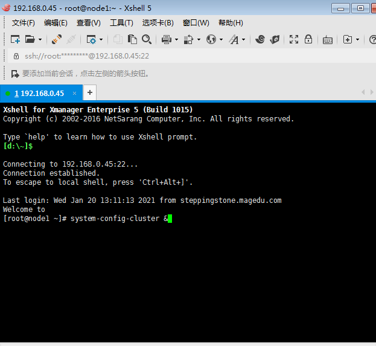
Task: Open the 选项卡(B) menu
Action: (158, 23)
